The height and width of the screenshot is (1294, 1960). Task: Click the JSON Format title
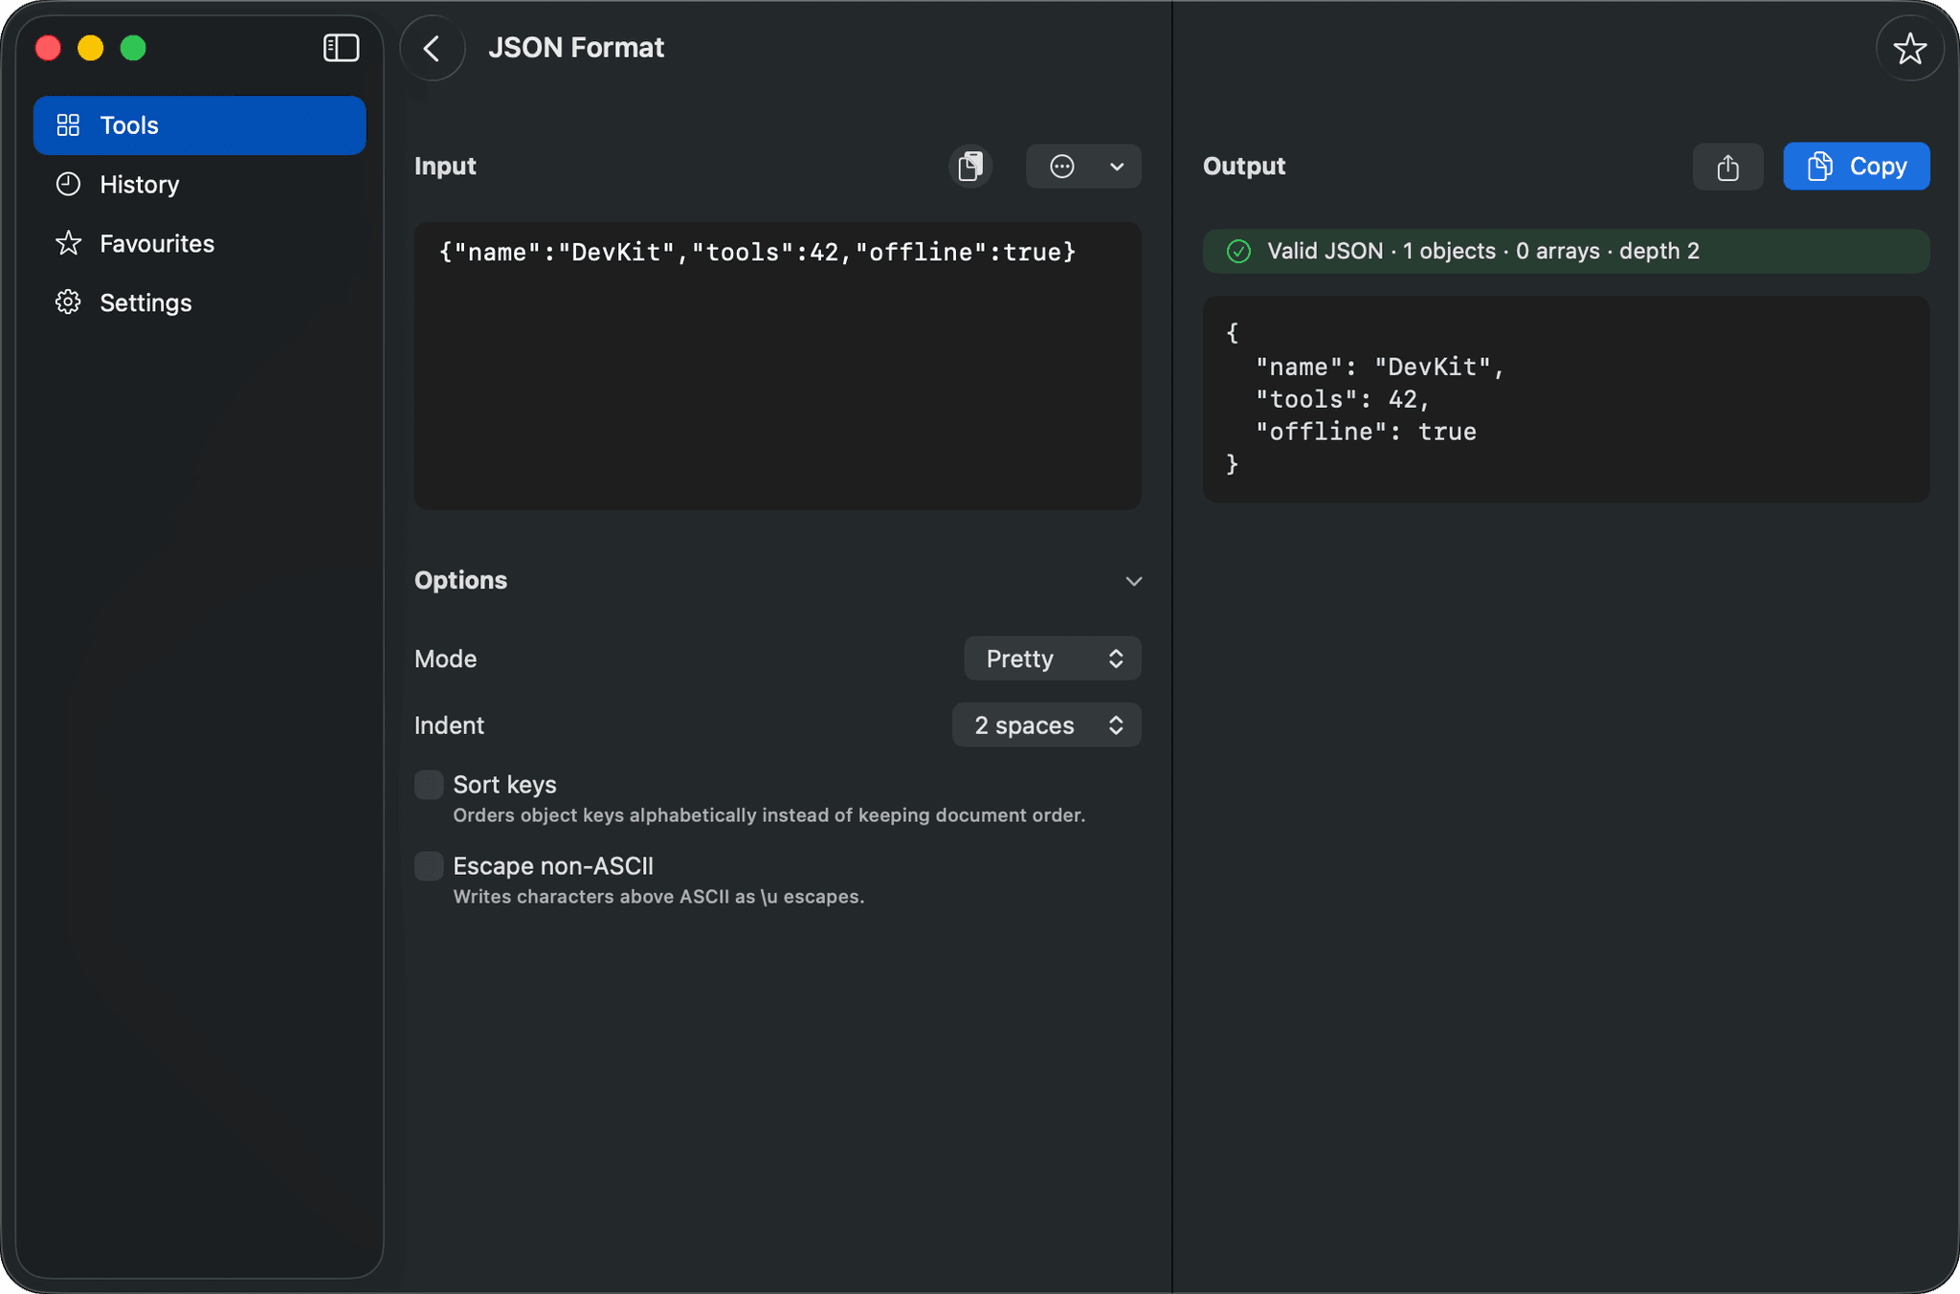[x=576, y=48]
